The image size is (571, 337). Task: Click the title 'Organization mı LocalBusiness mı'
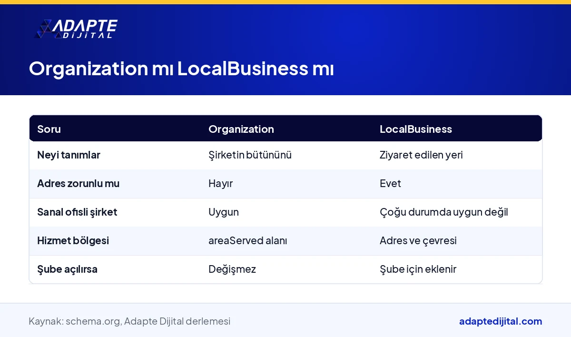[181, 69]
